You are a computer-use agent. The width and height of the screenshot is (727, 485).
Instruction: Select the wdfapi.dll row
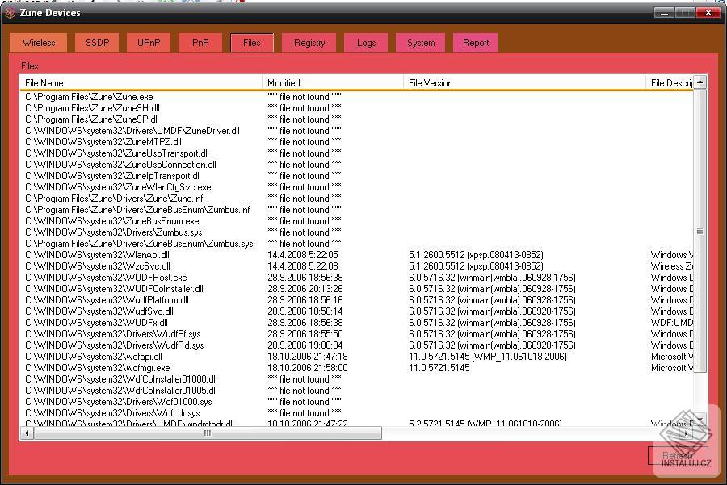(x=357, y=357)
